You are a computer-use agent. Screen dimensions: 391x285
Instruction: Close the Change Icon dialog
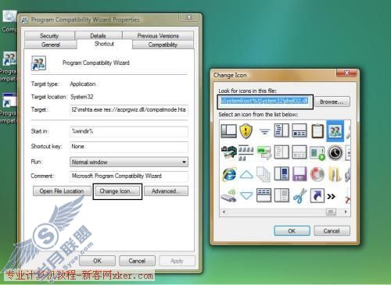click(346, 73)
